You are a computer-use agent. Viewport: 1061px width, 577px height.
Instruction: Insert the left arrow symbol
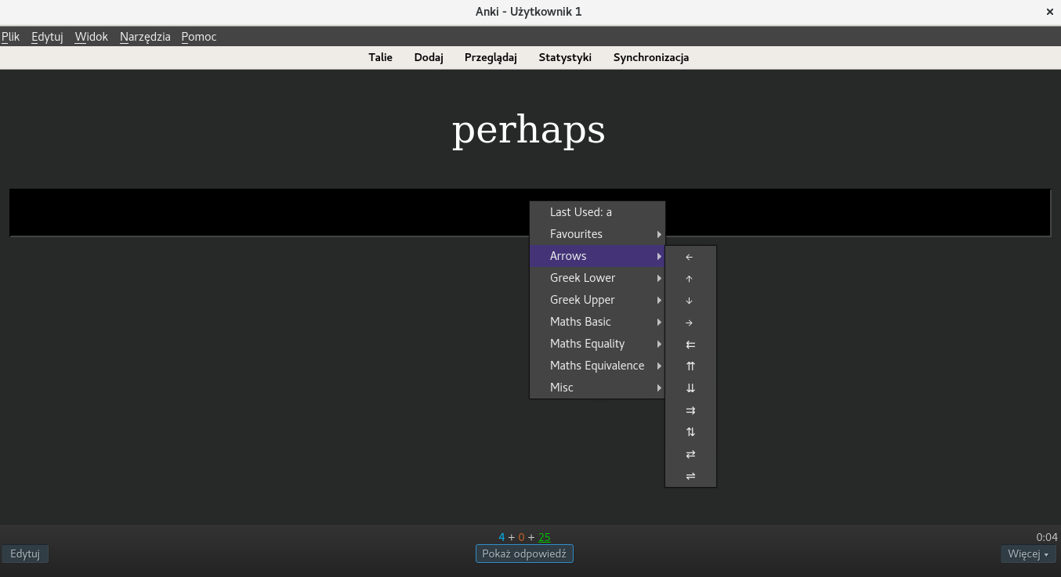pos(690,257)
